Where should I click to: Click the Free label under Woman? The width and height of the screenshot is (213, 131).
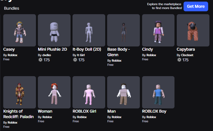click(41, 121)
